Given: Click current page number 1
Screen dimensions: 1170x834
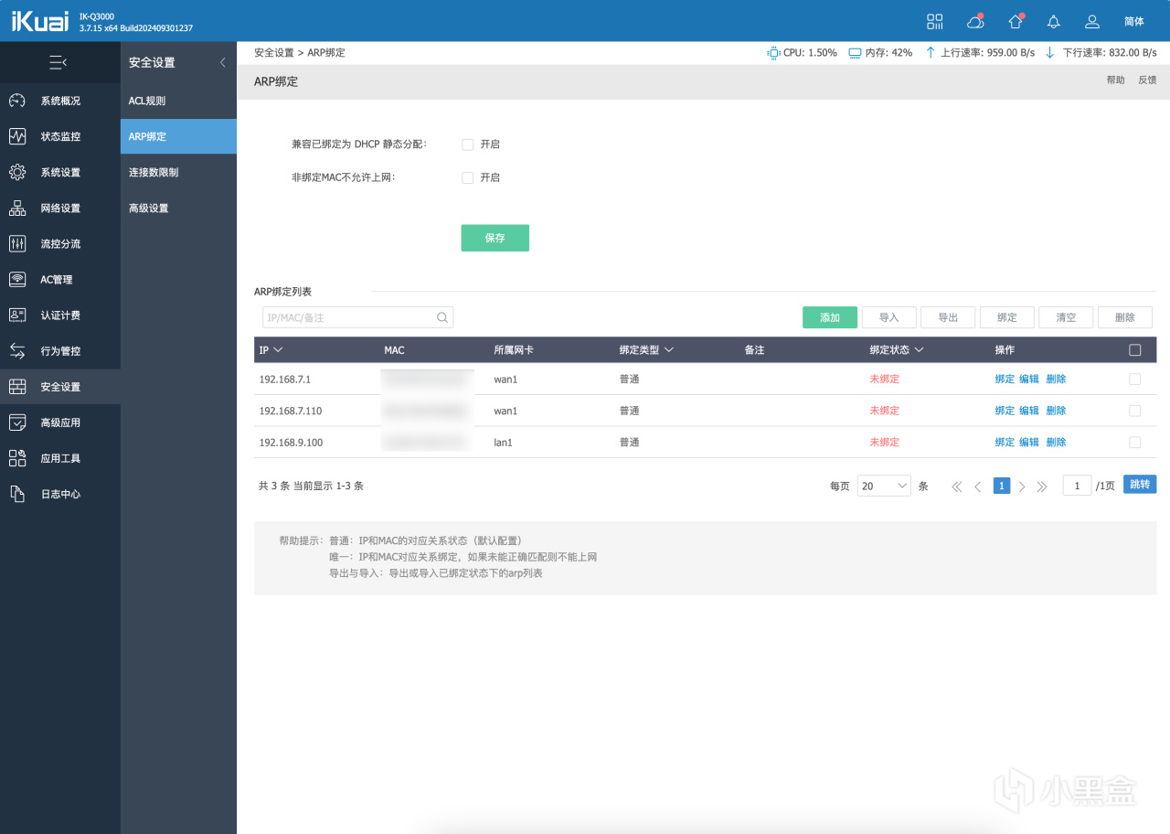Looking at the screenshot, I should [x=1002, y=486].
